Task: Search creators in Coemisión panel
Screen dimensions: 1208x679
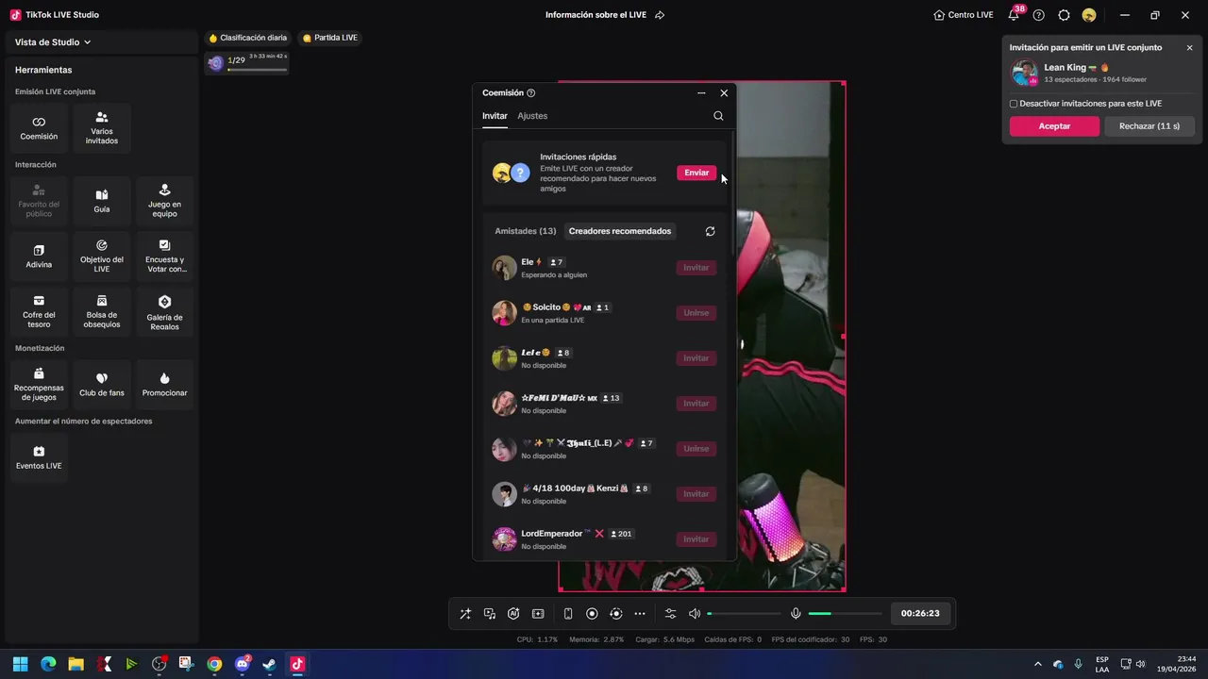Action: (718, 116)
